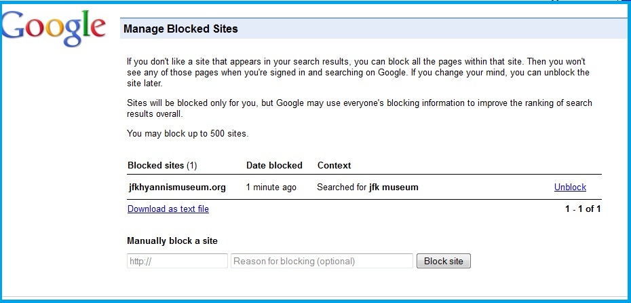Click the '1 minute ago' date text
Screen dimensions: 631x303
(x=271, y=188)
